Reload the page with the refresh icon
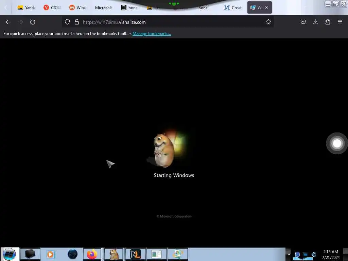 point(33,22)
